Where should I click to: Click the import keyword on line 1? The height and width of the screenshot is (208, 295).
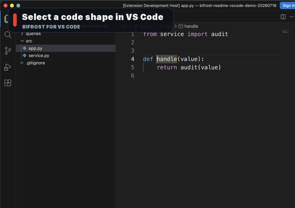click(197, 34)
